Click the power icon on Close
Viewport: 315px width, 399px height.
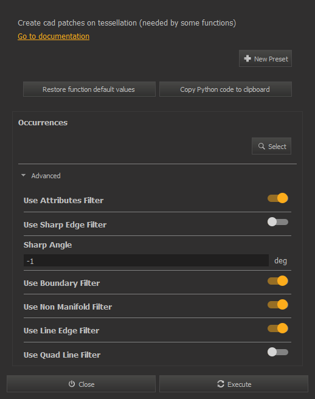[x=72, y=384]
